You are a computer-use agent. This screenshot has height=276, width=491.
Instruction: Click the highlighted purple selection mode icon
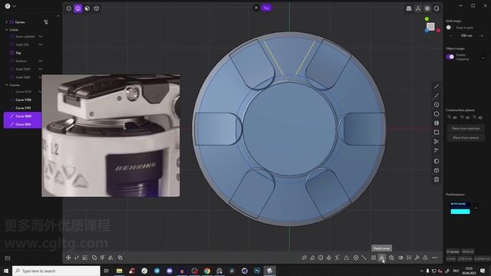tap(78, 8)
